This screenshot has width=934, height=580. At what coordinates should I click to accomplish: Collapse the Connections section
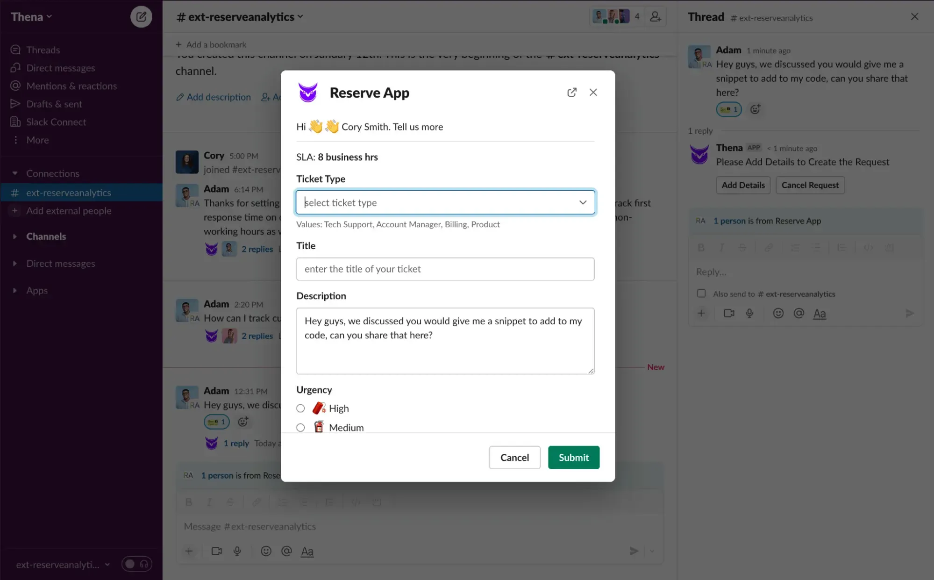[x=15, y=173]
